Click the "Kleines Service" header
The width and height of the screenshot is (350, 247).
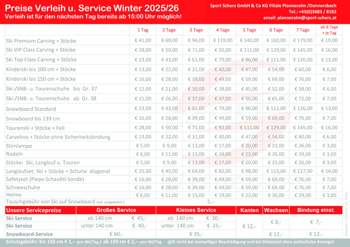[196, 210]
